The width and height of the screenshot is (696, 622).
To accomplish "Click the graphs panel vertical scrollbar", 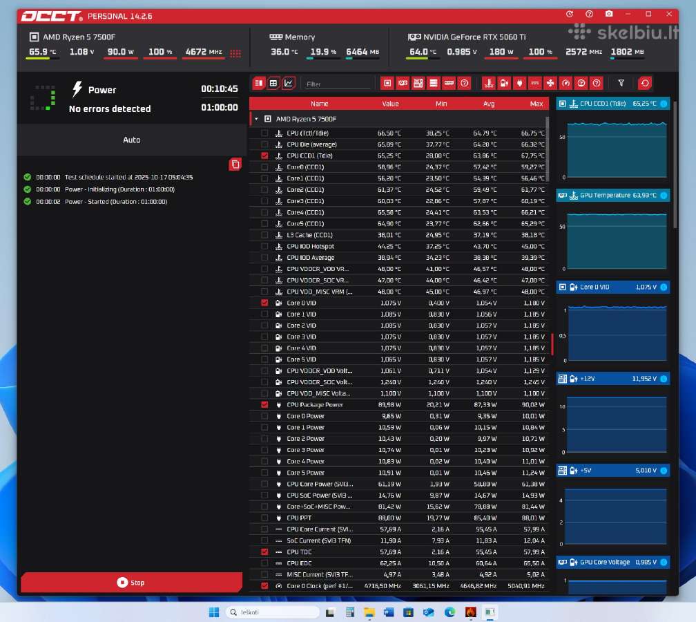I will (675, 164).
